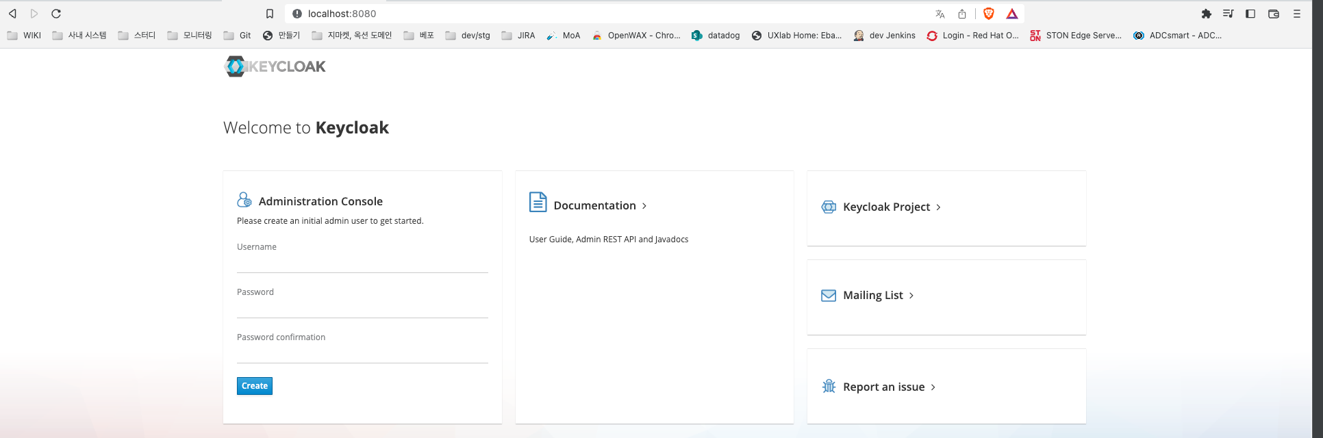Toggle the browser sidebar panel icon
This screenshot has width=1323, height=438.
1250,14
